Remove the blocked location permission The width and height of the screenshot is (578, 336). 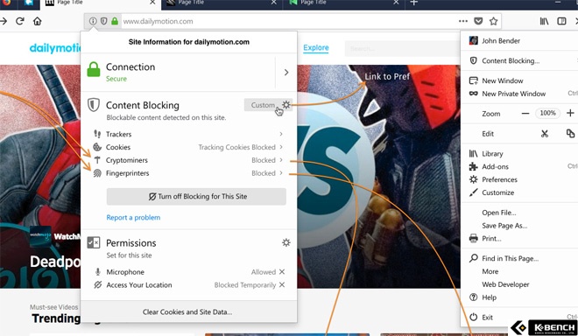[x=282, y=284]
